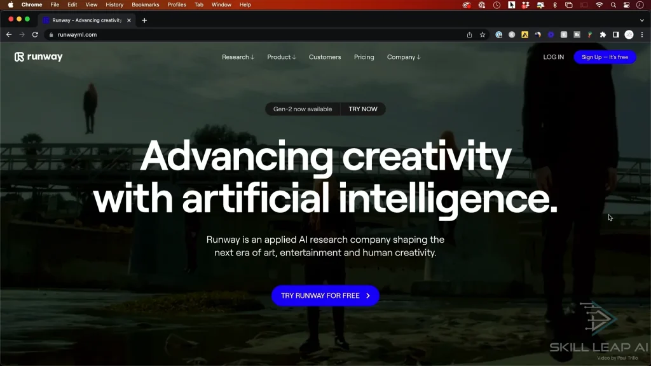This screenshot has height=366, width=651.
Task: Go back using the browser back arrow
Action: 9,35
